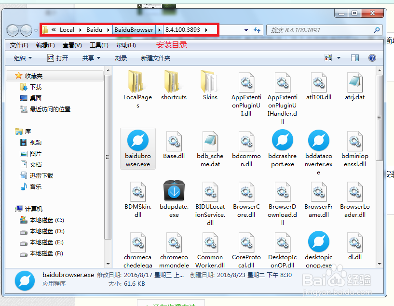Select DesktopIconOP.dll file
Screen dimensions: 394x306
click(x=282, y=250)
